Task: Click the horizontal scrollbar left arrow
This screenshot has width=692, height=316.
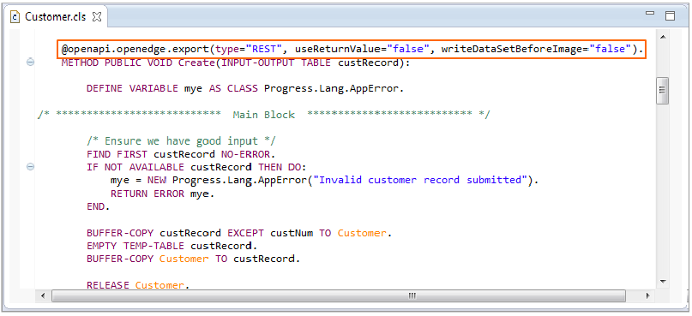Action: (43, 295)
